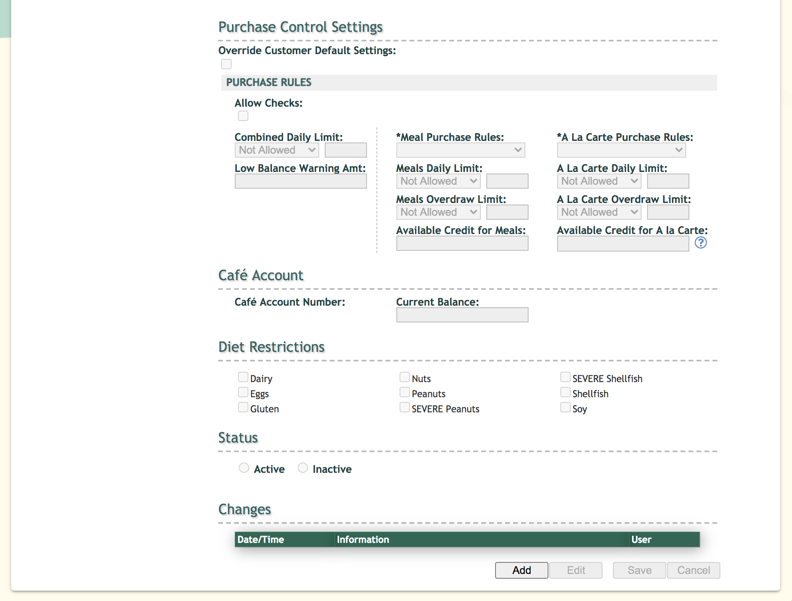
Task: Check the SEVERE Peanuts restriction
Action: pyautogui.click(x=404, y=407)
